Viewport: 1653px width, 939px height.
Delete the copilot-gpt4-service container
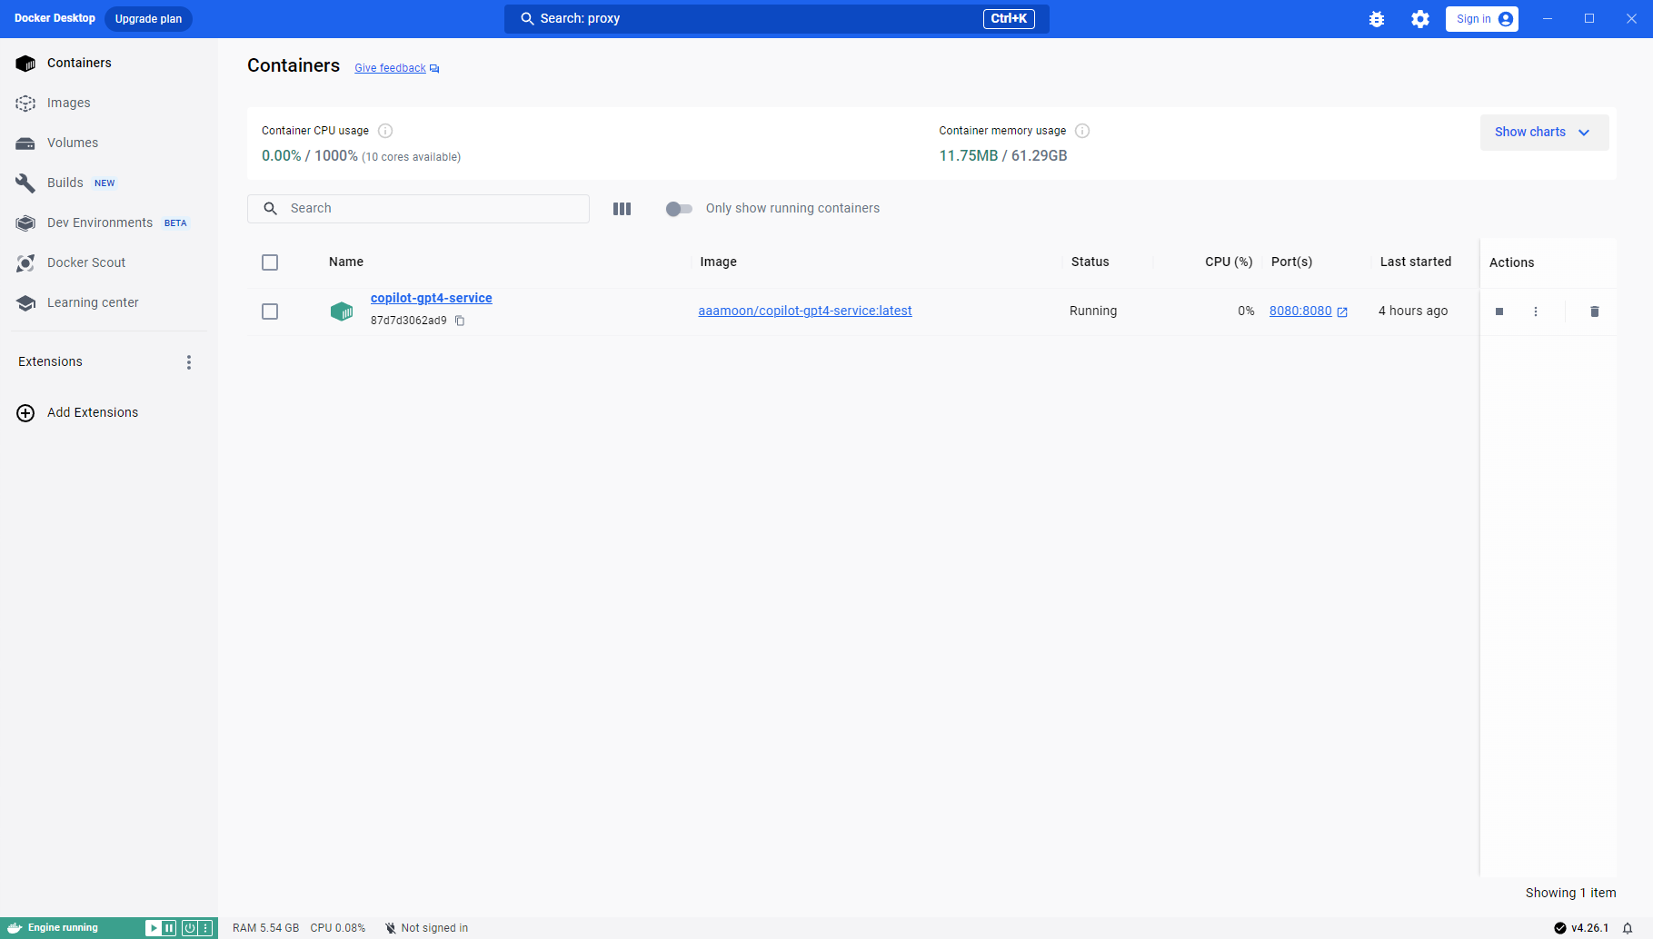(x=1594, y=311)
